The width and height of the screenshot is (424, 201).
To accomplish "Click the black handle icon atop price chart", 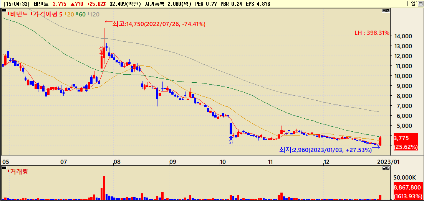I will pyautogui.click(x=4, y=10).
